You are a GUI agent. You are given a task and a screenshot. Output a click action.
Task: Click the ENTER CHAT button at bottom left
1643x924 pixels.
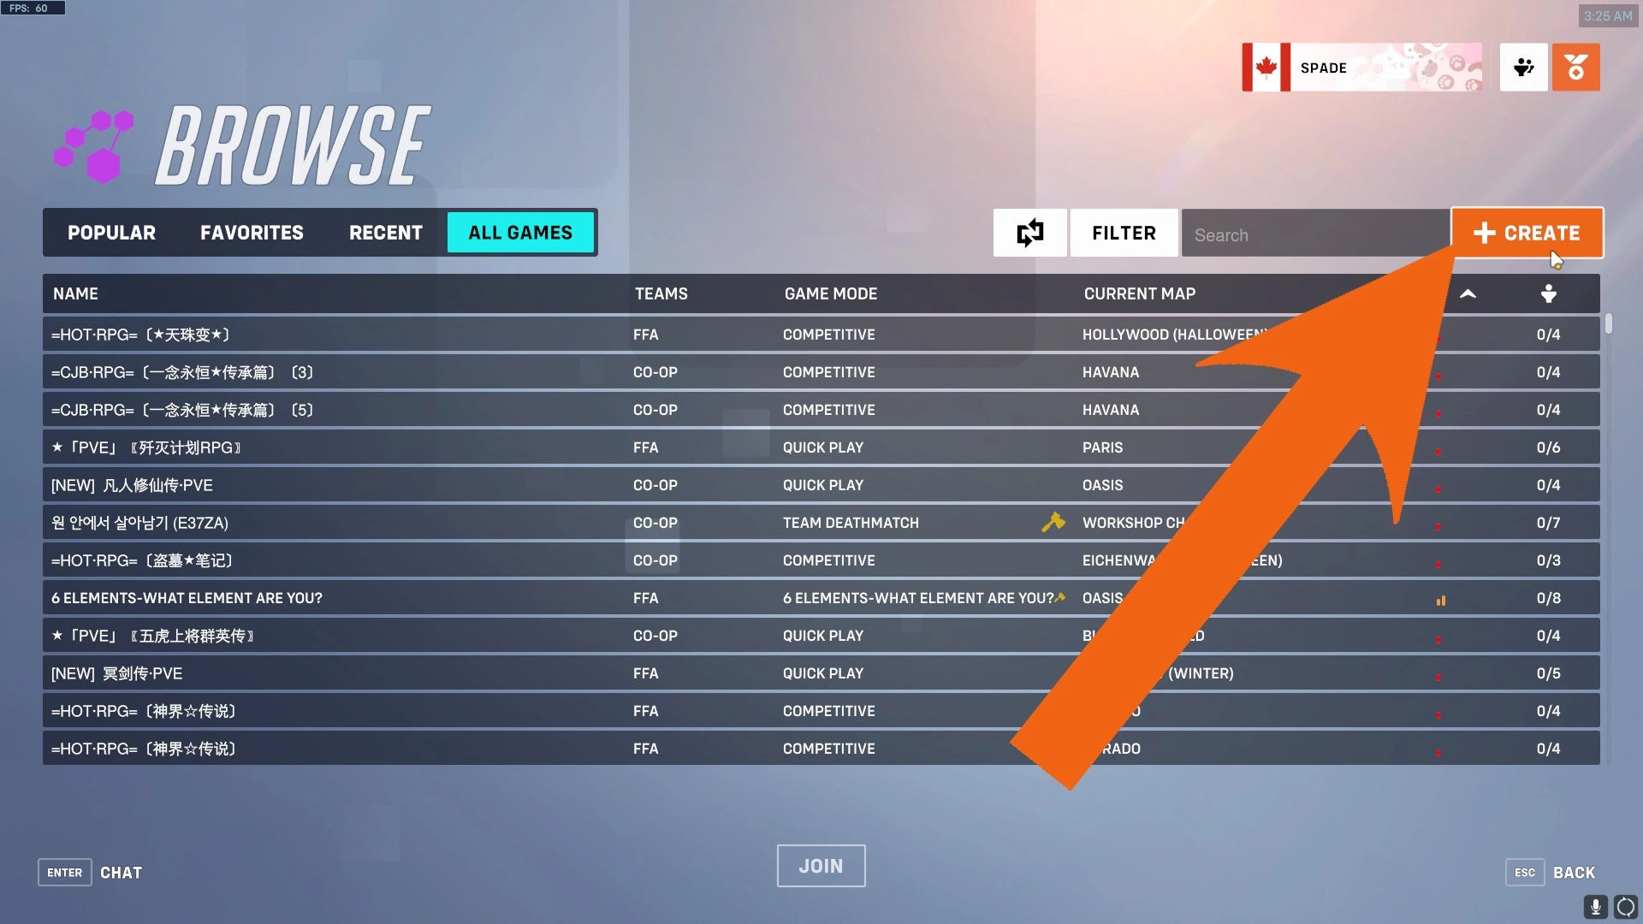point(90,871)
